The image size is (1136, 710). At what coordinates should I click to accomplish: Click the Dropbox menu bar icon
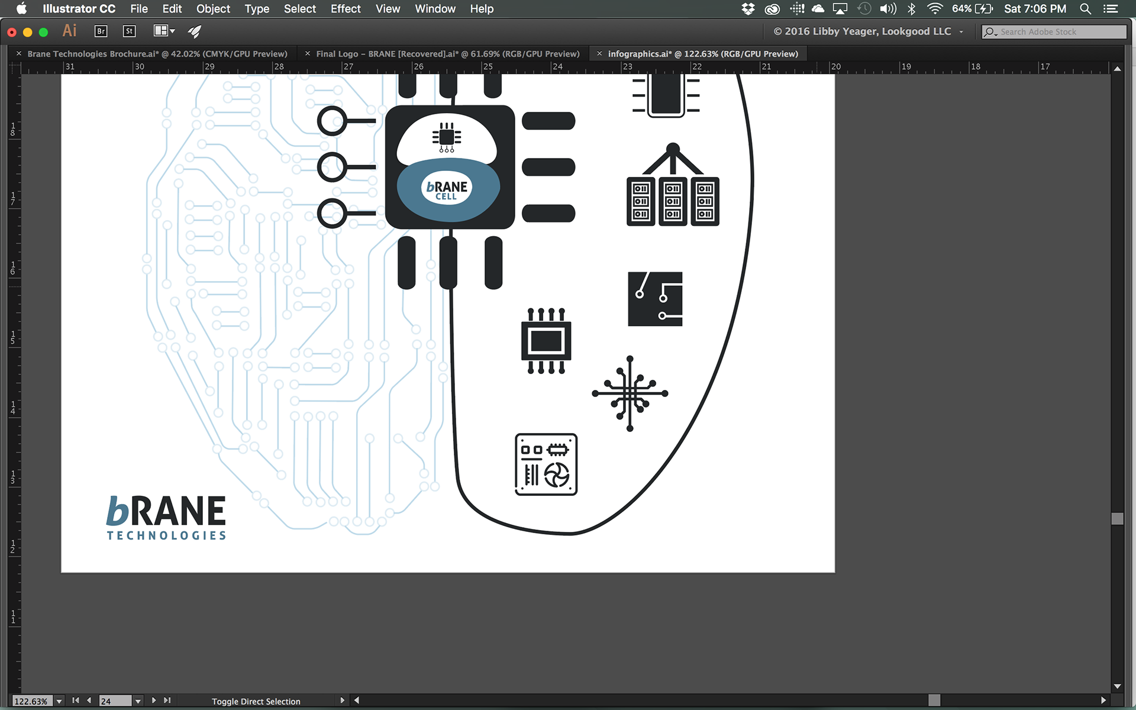pyautogui.click(x=748, y=8)
